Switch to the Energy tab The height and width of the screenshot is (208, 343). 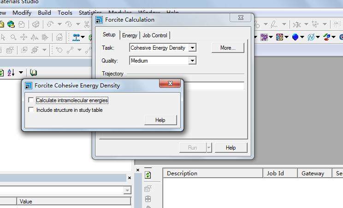tap(130, 35)
